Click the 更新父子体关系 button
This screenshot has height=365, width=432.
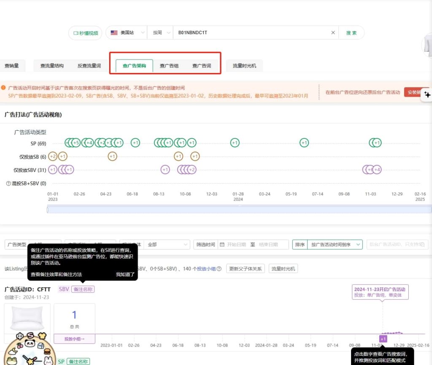[x=245, y=269]
